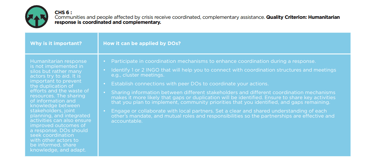Image resolution: width=377 pixels, height=166 pixels.
Task: Click the 'Why is it important?' column header
Action: (x=56, y=43)
